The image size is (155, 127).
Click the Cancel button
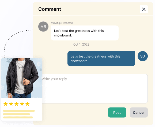pyautogui.click(x=139, y=112)
